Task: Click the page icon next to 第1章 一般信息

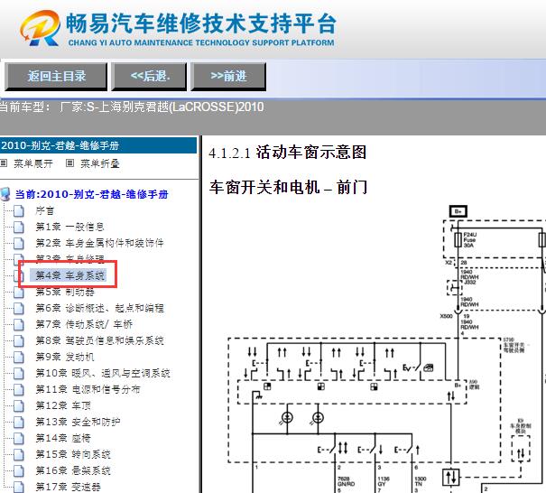Action: pyautogui.click(x=19, y=228)
